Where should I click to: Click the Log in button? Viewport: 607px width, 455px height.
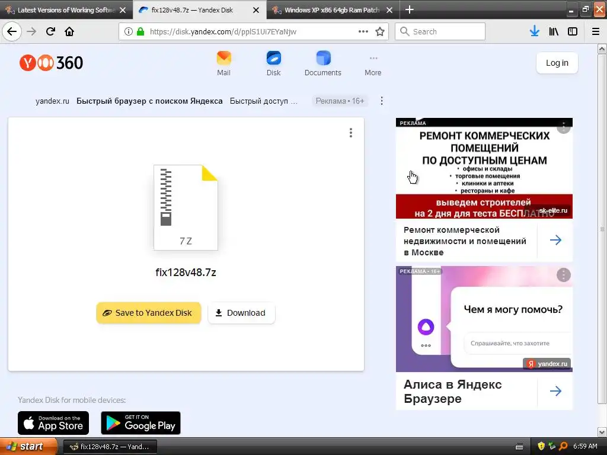tap(557, 63)
